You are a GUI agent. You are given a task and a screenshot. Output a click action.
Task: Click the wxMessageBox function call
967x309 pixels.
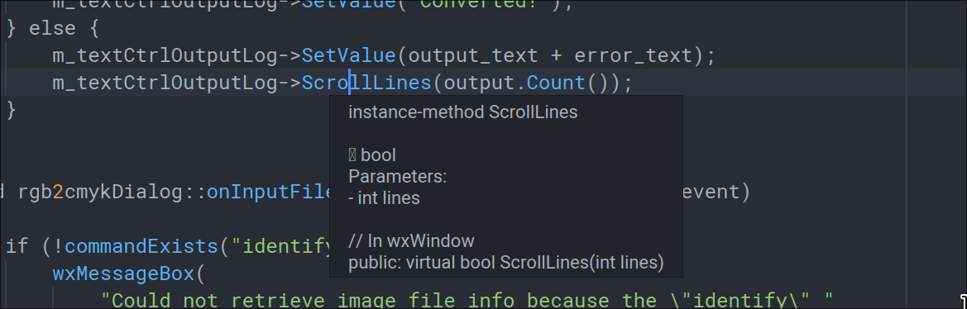(123, 274)
